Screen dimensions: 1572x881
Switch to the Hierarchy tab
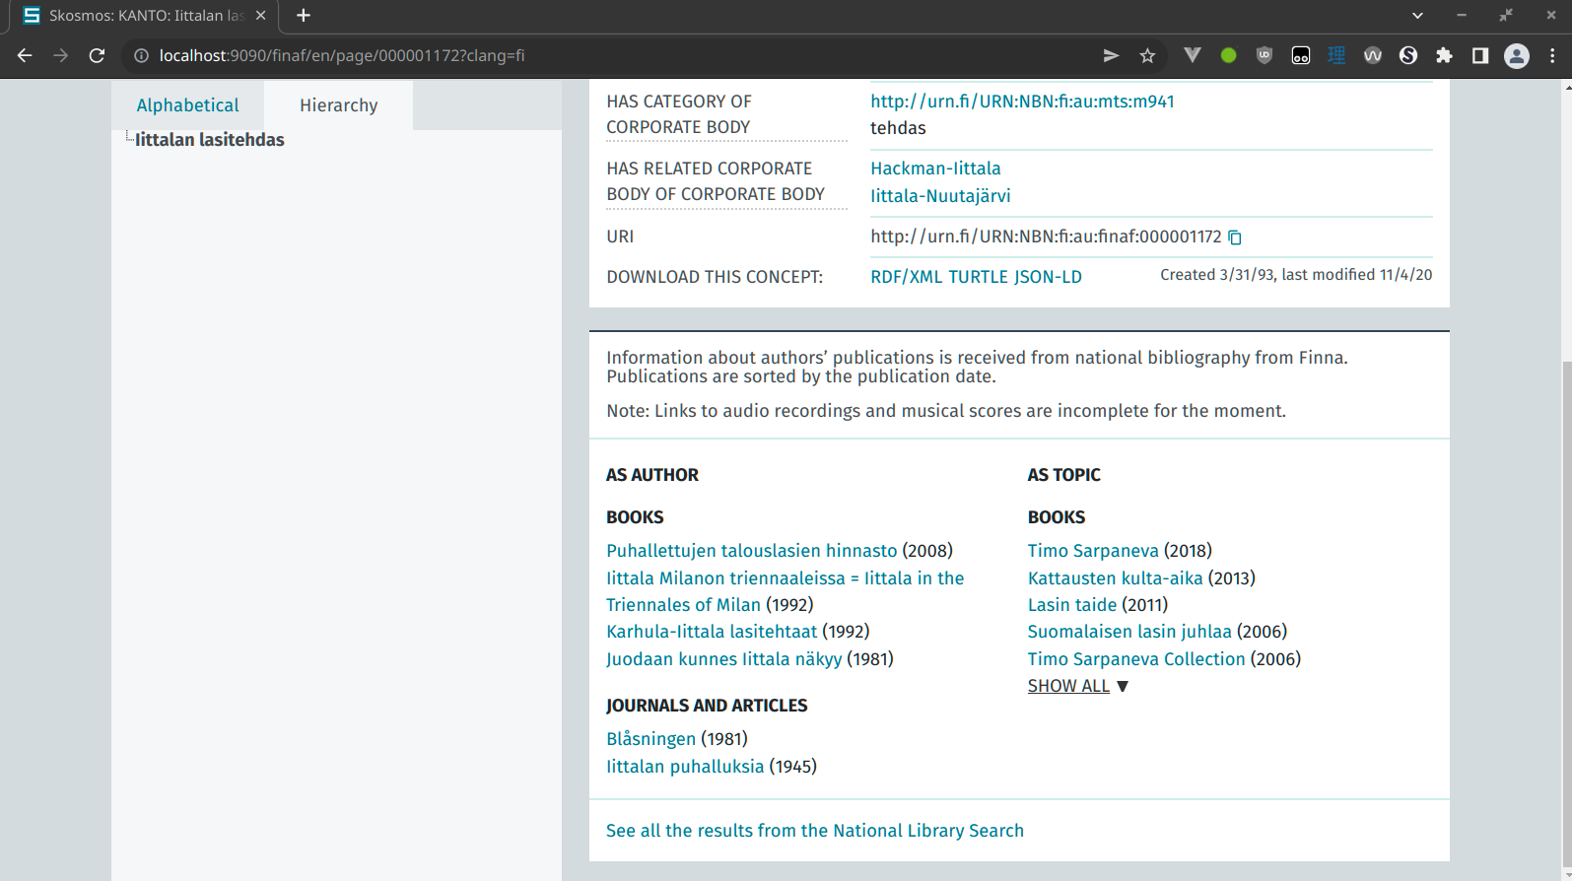[x=338, y=105]
